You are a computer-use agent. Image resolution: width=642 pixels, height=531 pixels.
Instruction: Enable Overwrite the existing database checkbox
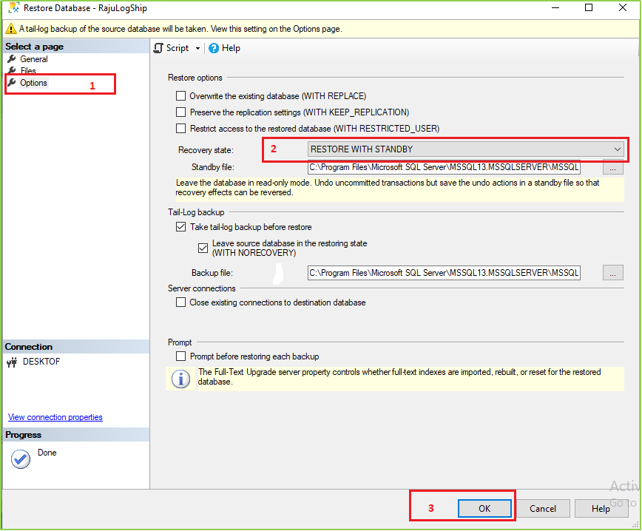point(180,96)
